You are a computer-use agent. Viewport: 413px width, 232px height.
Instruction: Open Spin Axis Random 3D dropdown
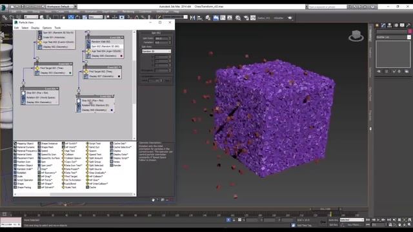click(x=156, y=52)
